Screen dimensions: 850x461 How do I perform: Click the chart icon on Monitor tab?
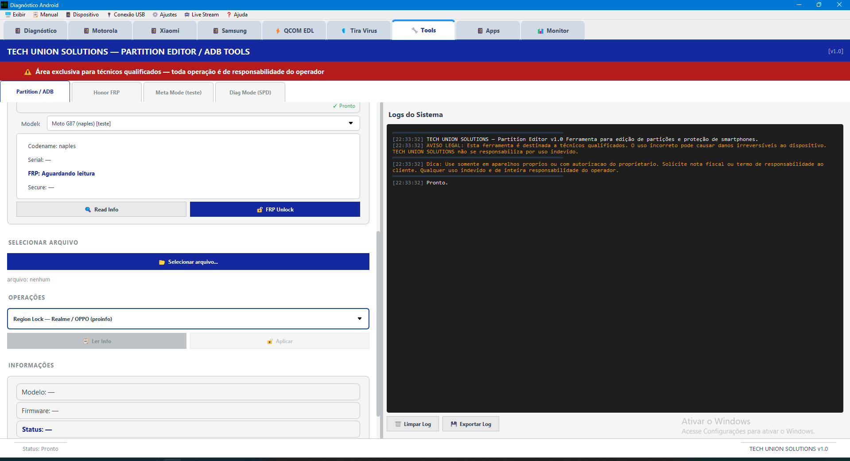click(540, 31)
